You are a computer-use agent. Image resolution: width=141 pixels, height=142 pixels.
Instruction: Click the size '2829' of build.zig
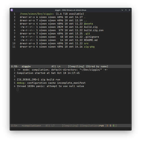(60, 27)
